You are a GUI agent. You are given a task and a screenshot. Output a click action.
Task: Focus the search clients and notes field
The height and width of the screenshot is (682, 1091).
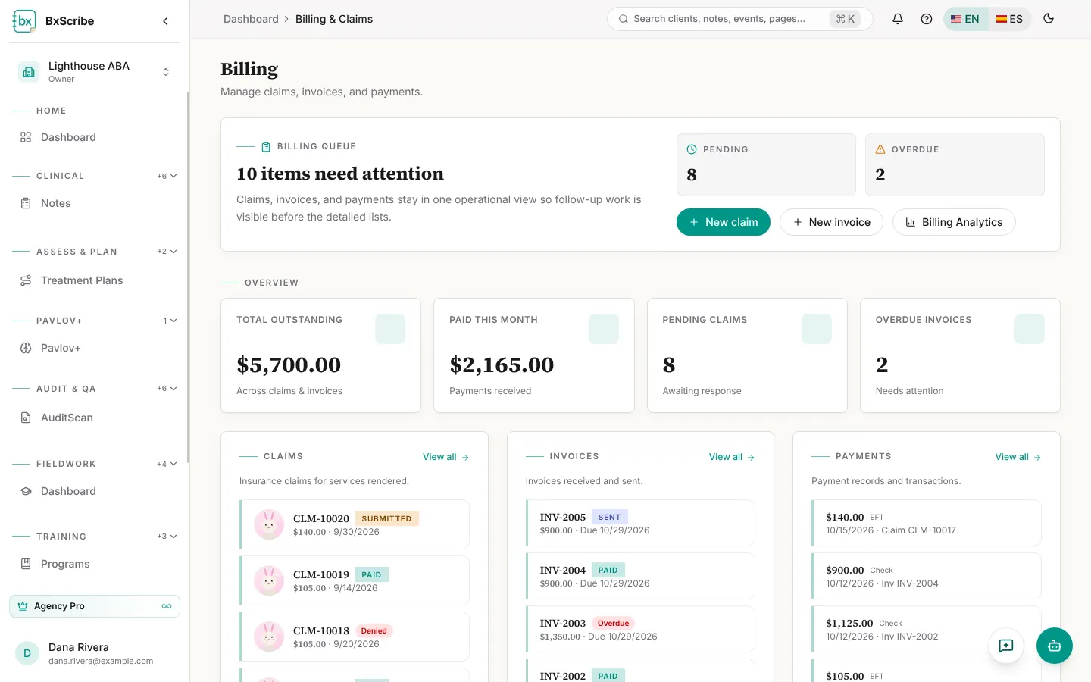pos(740,19)
